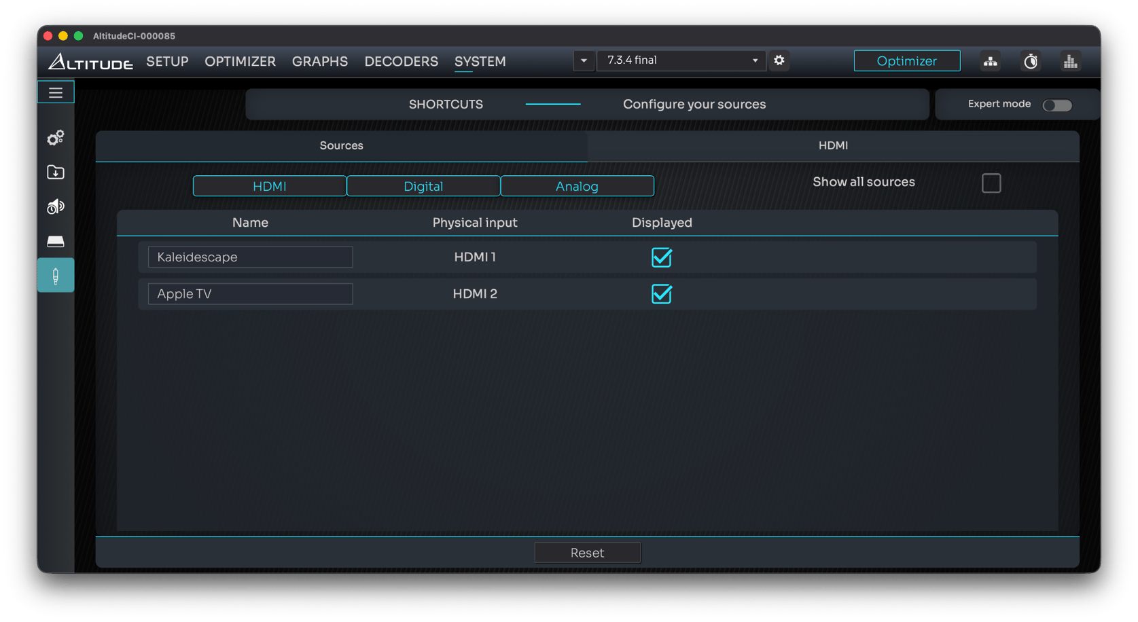The width and height of the screenshot is (1138, 622).
Task: Click the Displayed column header
Action: click(x=662, y=223)
